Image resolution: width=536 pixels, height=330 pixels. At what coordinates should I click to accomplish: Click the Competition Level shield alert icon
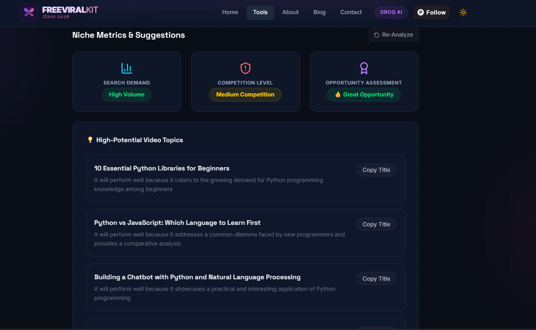246,68
